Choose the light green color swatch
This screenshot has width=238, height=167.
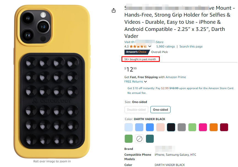(x=192, y=127)
